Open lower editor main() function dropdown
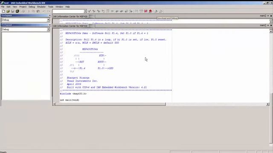Screen dimensions: 273x153 click(x=268, y=25)
